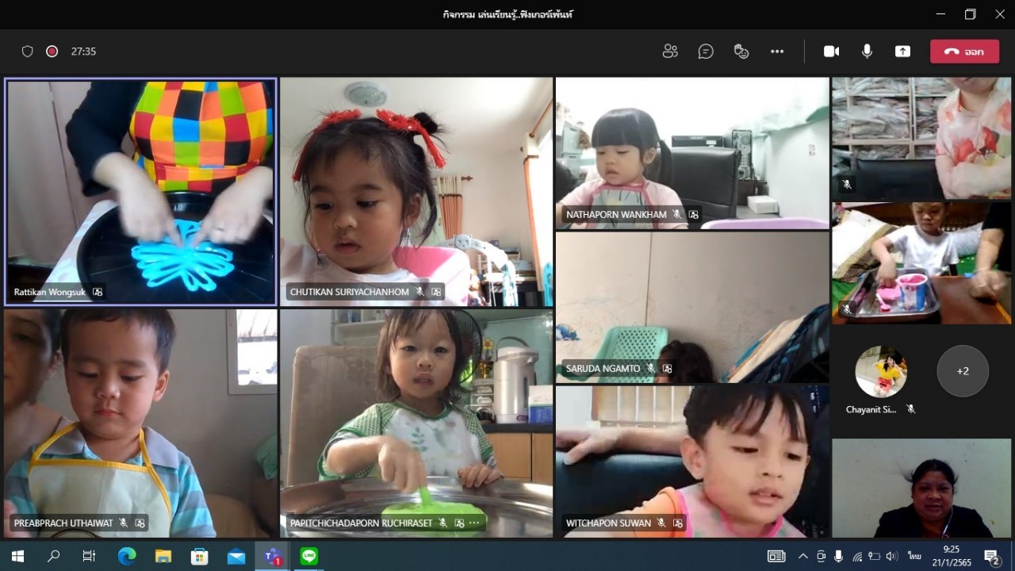Open the share content tray
Image resolution: width=1015 pixels, height=571 pixels.
click(x=902, y=52)
